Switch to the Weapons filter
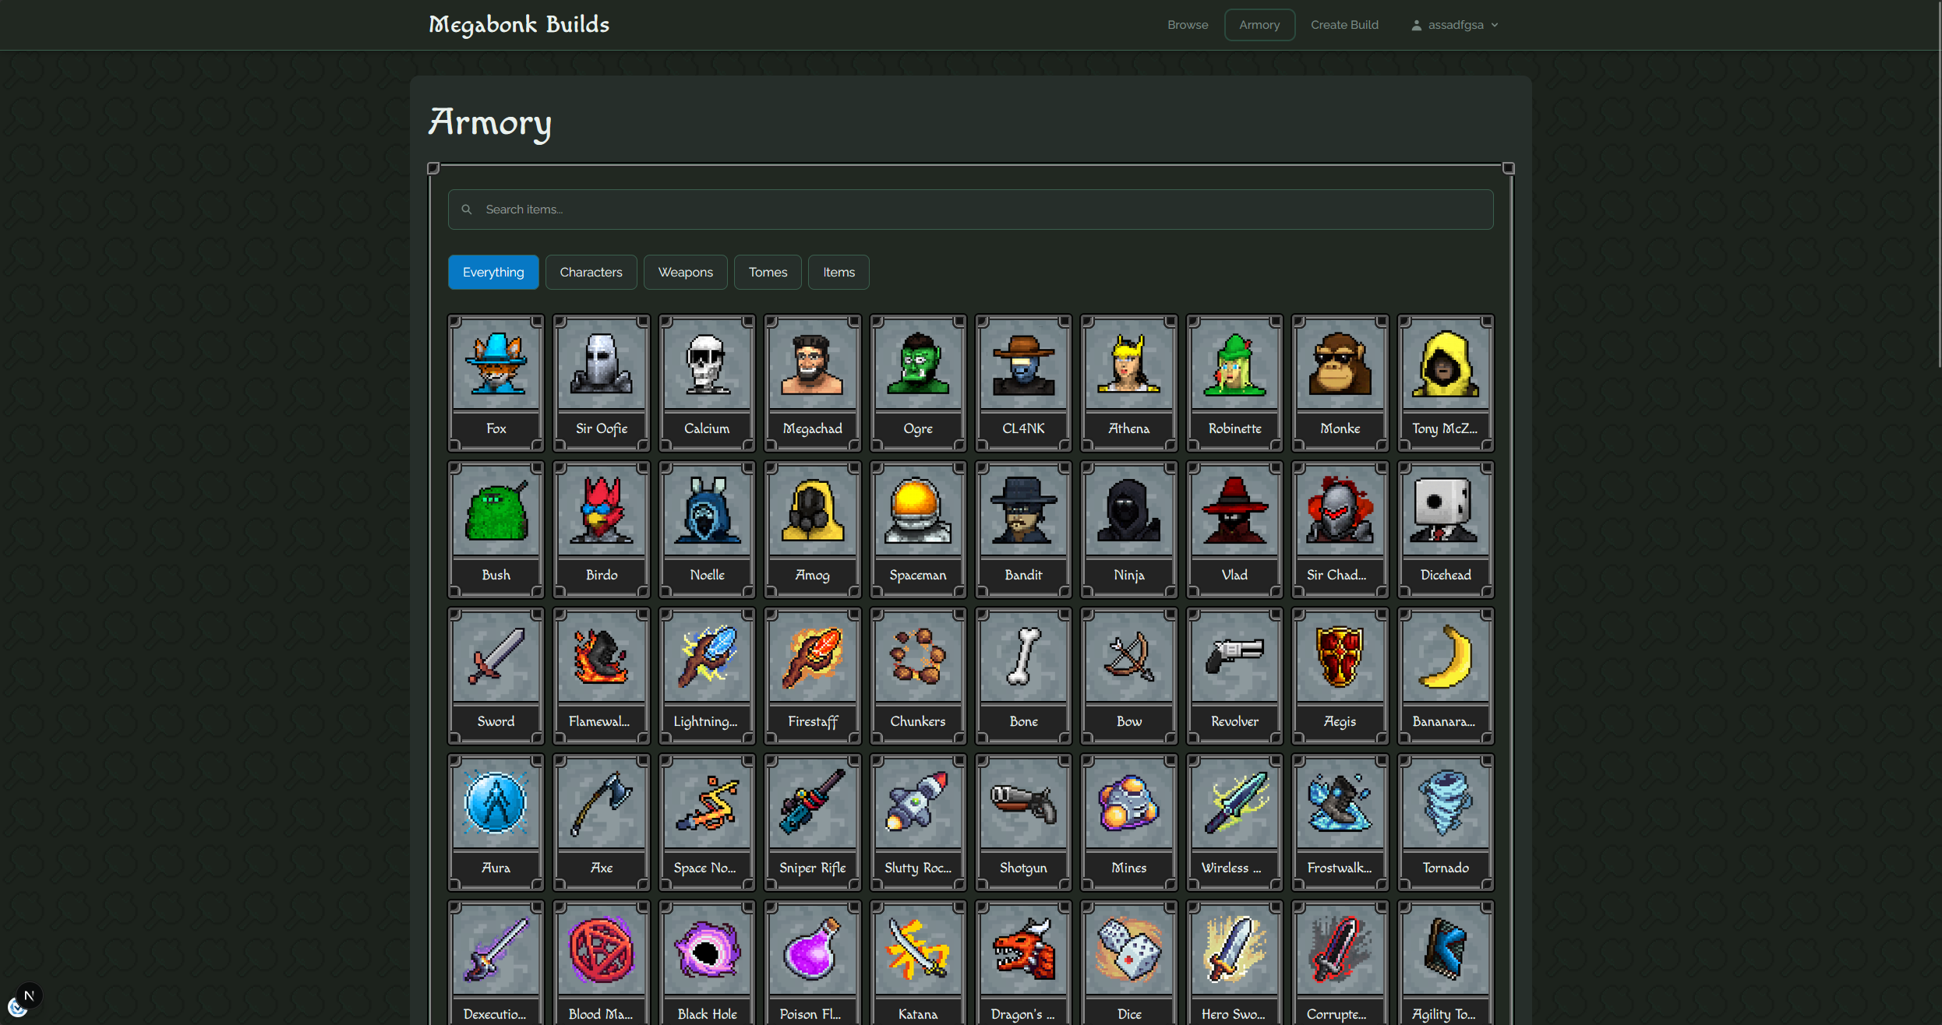 [685, 272]
